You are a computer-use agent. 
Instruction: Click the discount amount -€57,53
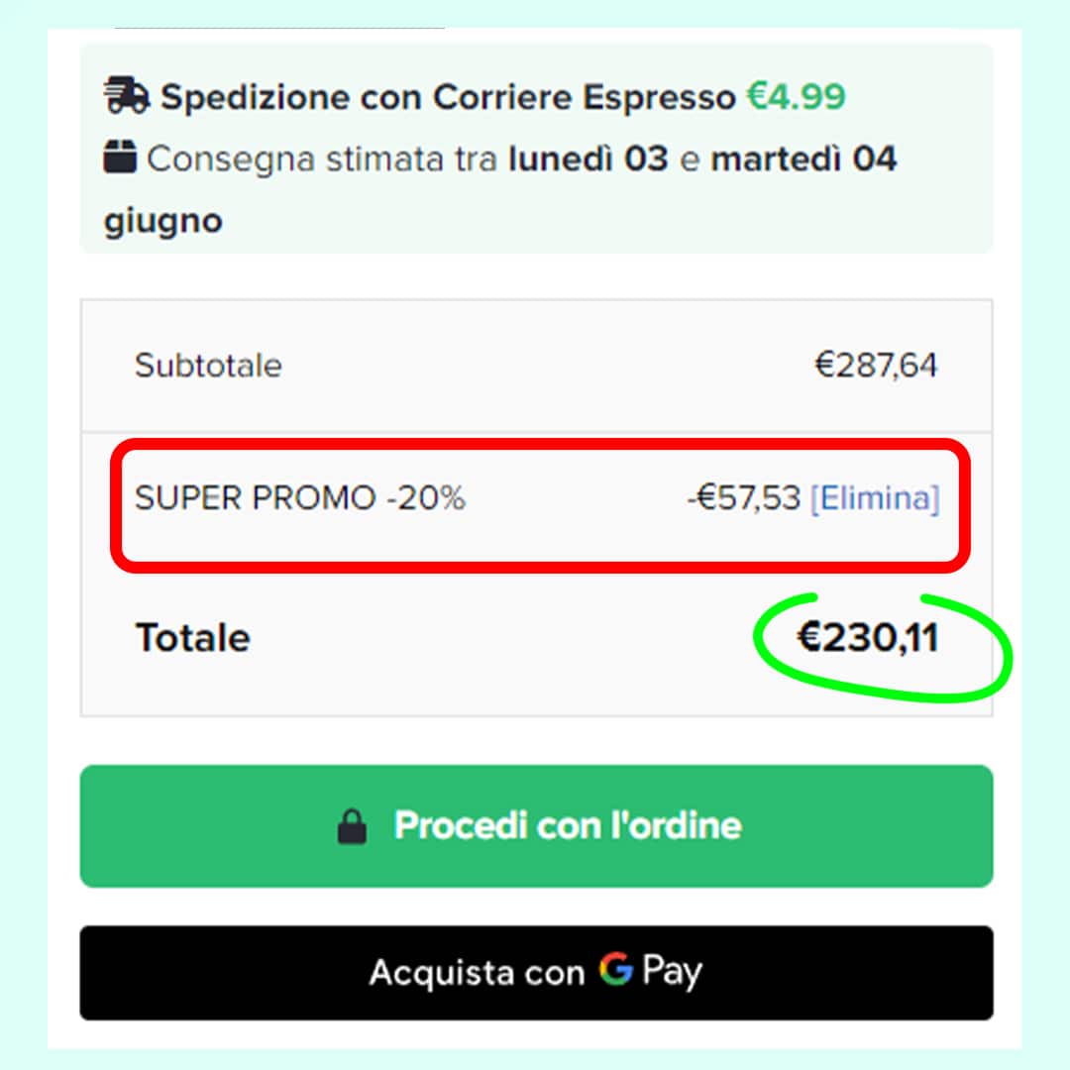(x=743, y=497)
